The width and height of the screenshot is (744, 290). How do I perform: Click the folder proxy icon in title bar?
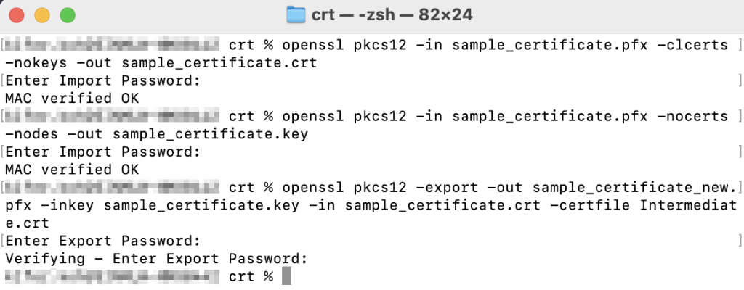pyautogui.click(x=295, y=14)
